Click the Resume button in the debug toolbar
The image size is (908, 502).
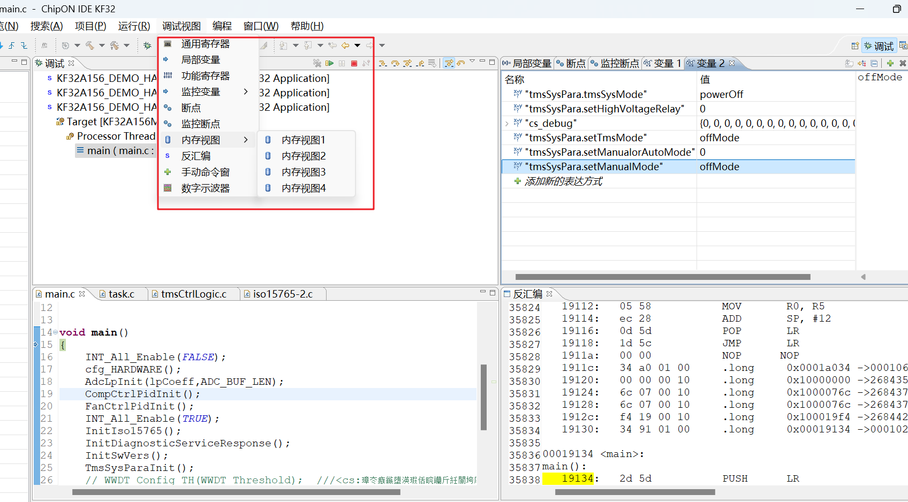[329, 63]
